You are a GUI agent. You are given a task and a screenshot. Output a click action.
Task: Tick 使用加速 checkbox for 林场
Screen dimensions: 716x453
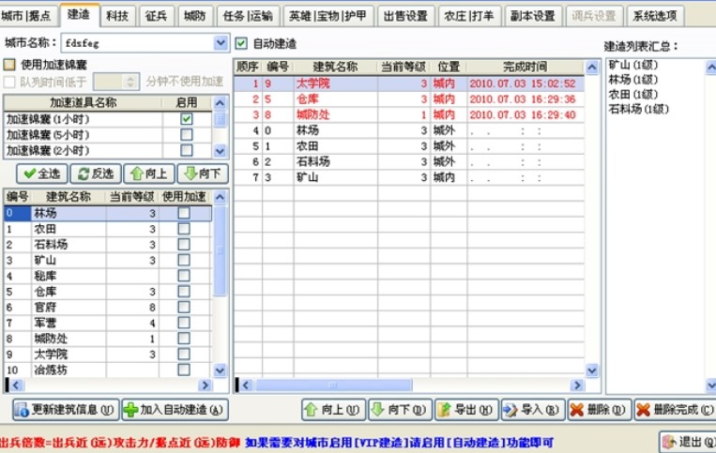tap(184, 213)
